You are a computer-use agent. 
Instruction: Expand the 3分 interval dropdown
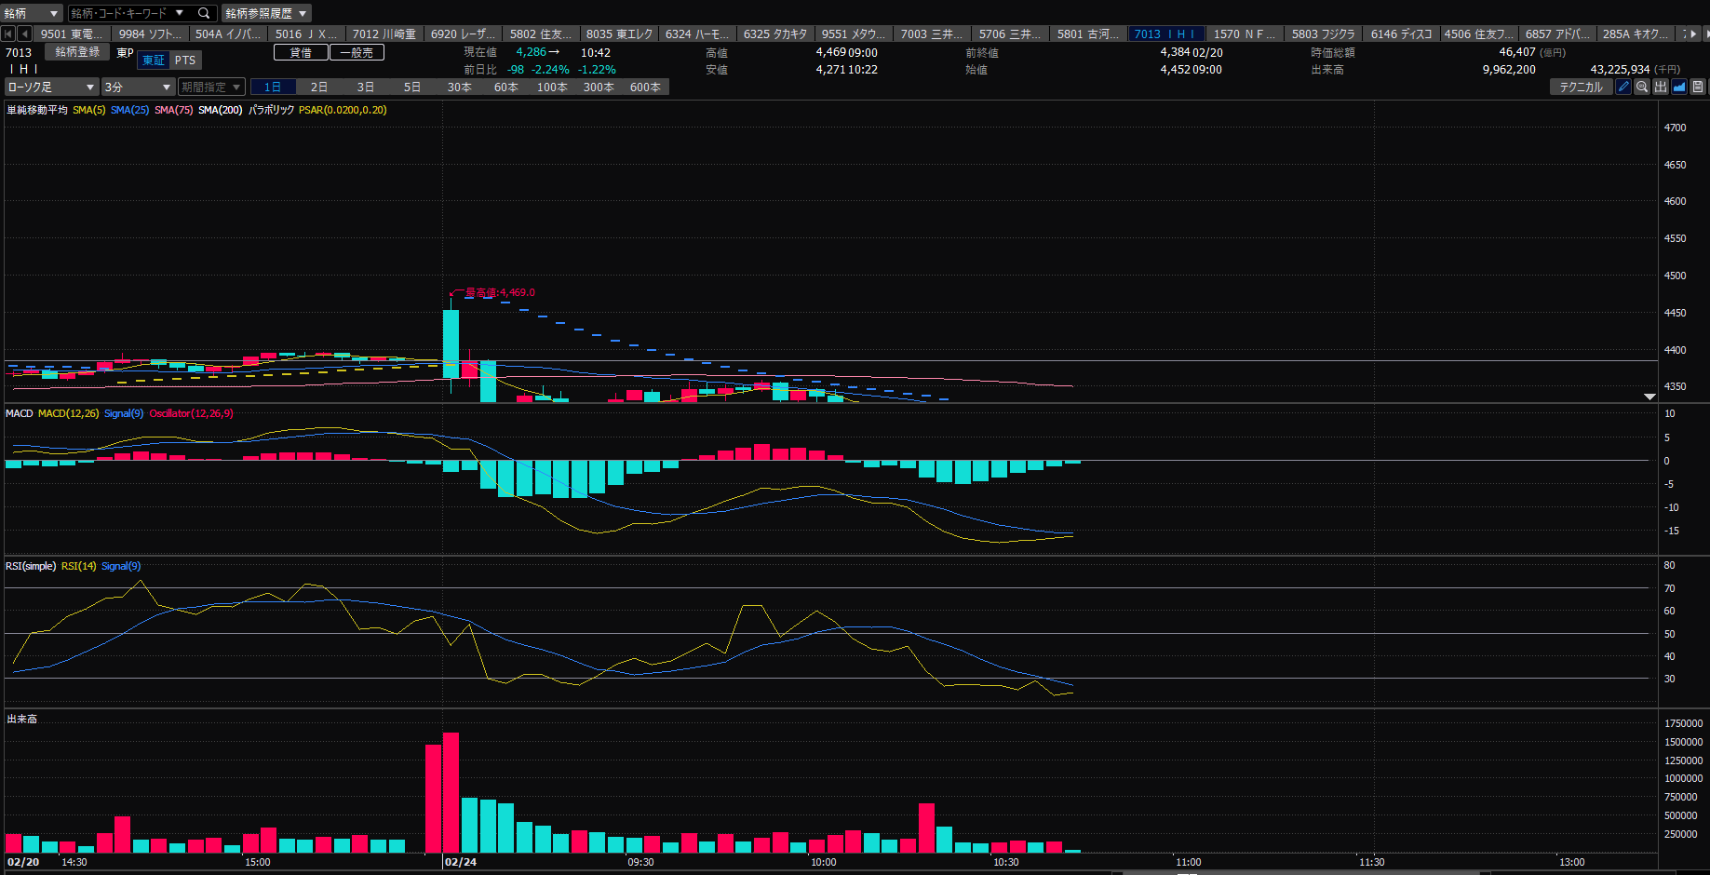(x=138, y=87)
